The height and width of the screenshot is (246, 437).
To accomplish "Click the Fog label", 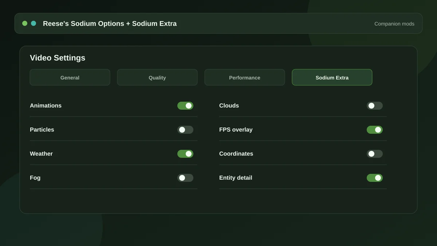I will 35,178.
